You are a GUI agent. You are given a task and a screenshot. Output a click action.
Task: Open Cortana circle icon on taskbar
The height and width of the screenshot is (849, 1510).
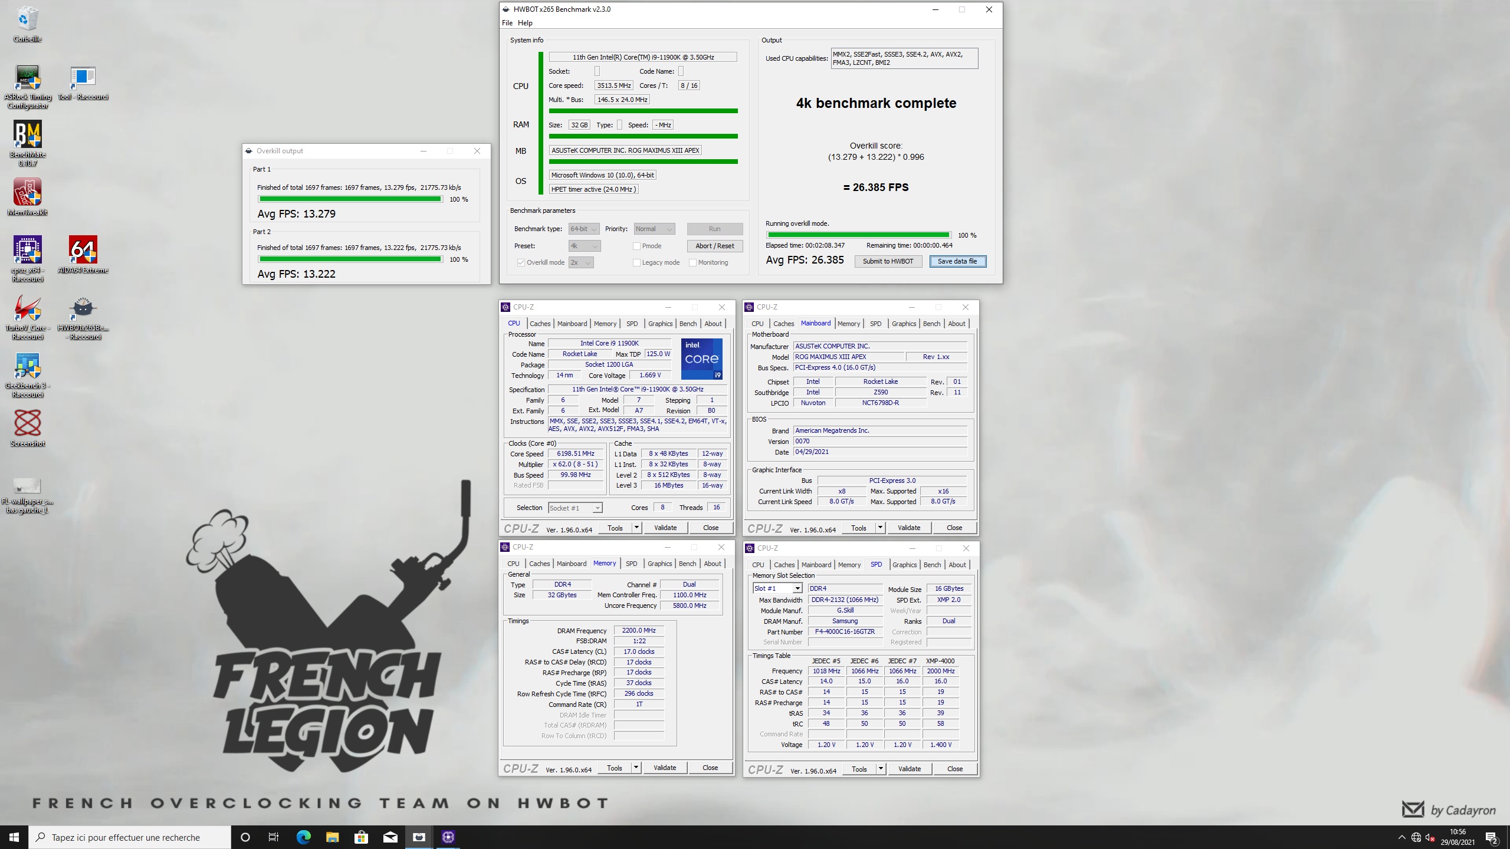coord(245,837)
